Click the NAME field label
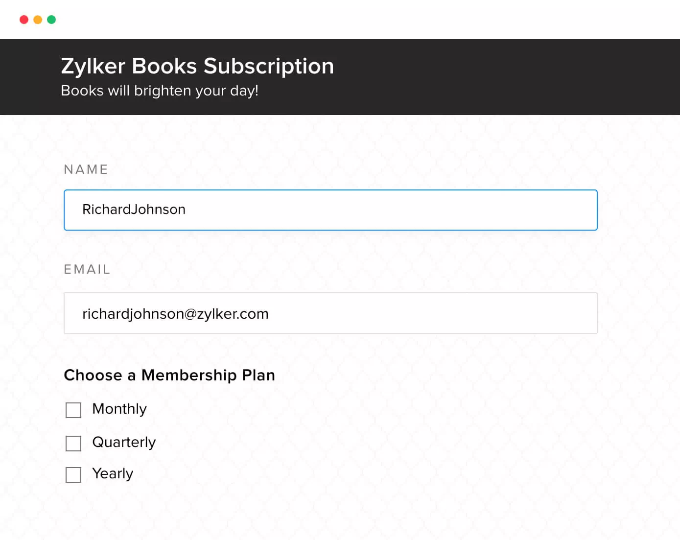Viewport: 680px width, 540px height. (x=86, y=169)
